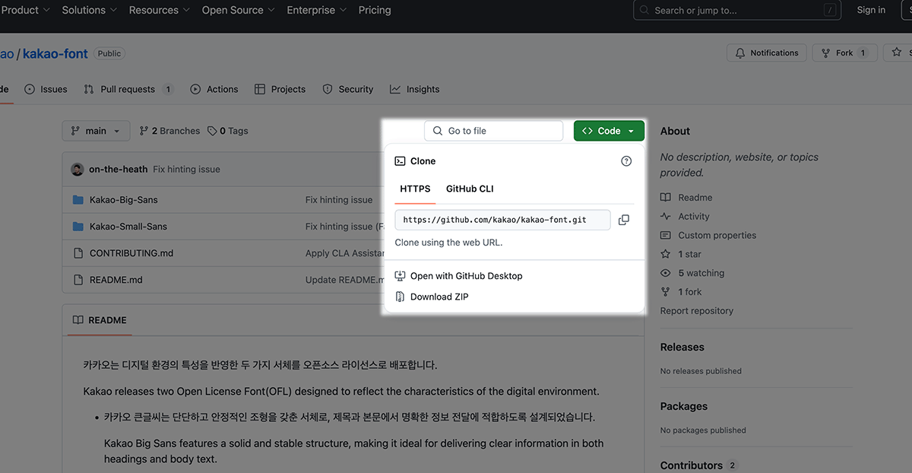Select the README tab in the file view
The image size is (912, 473).
(x=100, y=320)
